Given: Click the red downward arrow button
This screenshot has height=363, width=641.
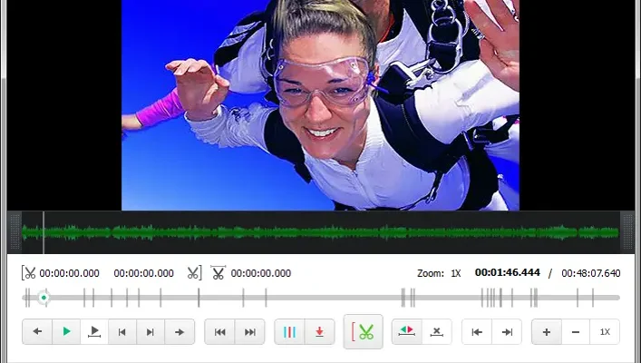Looking at the screenshot, I should tap(320, 331).
